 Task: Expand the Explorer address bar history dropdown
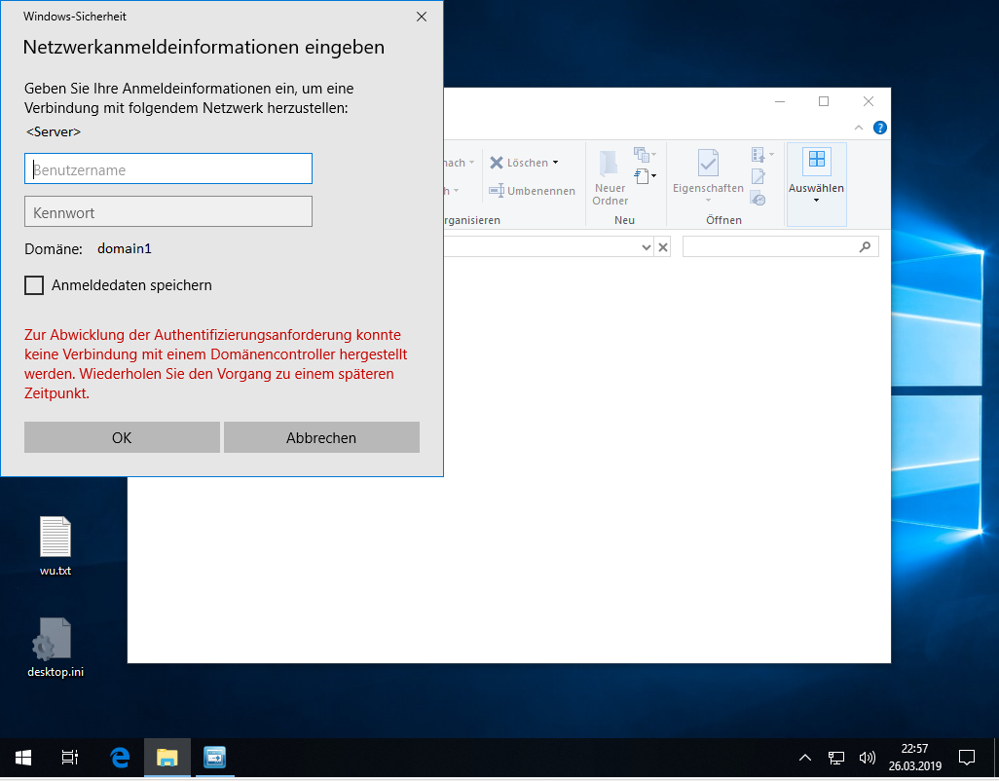(x=646, y=247)
